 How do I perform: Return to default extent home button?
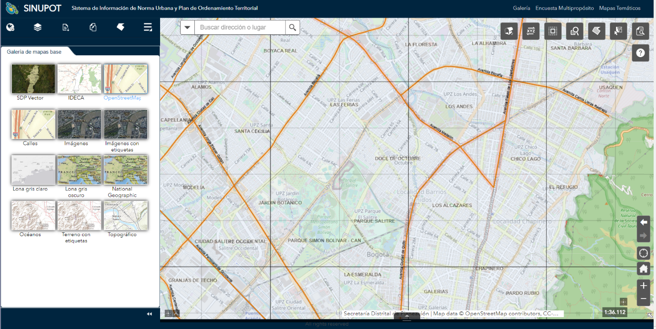click(644, 269)
